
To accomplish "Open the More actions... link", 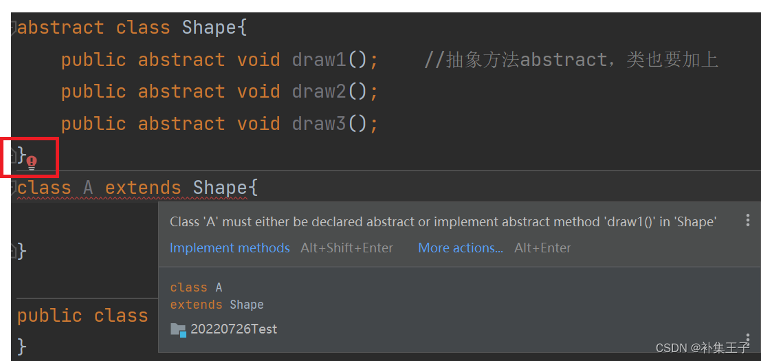I will click(x=460, y=248).
